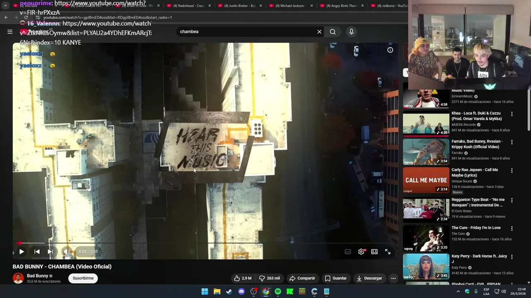Click the Descargar download button
This screenshot has width=531, height=298.
pos(369,278)
